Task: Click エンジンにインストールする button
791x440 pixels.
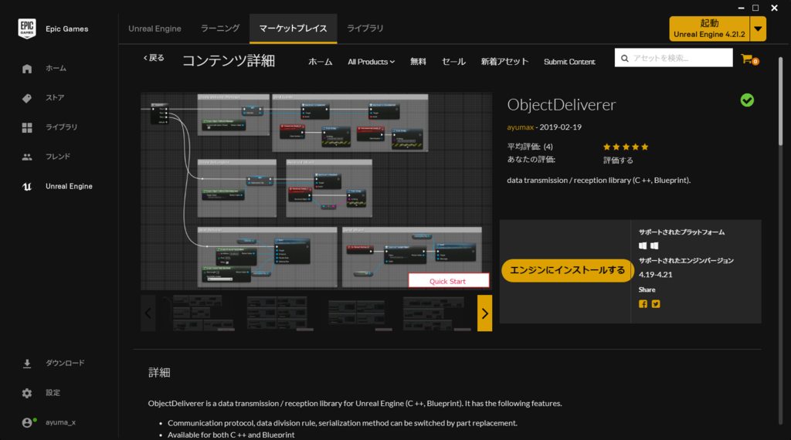Action: pyautogui.click(x=567, y=271)
